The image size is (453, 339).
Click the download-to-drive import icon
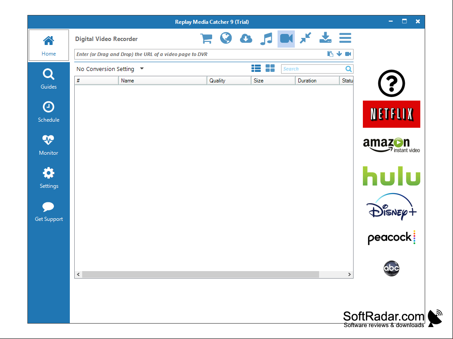click(325, 38)
